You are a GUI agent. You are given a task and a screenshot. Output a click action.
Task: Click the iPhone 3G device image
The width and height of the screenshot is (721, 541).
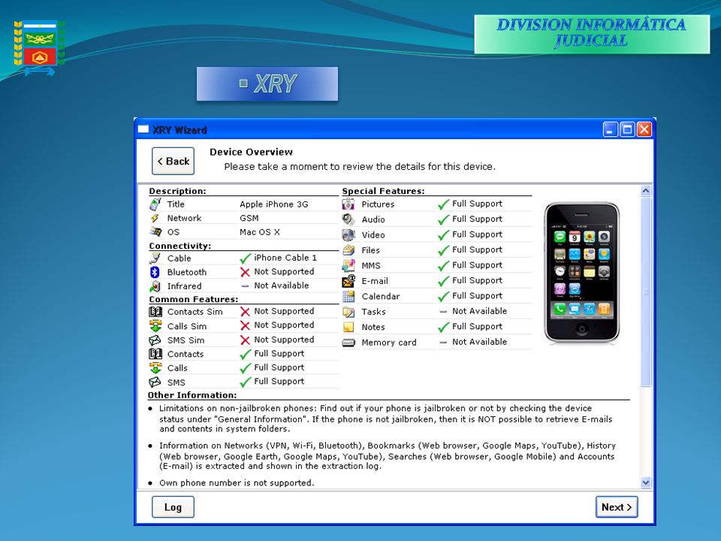click(x=581, y=274)
